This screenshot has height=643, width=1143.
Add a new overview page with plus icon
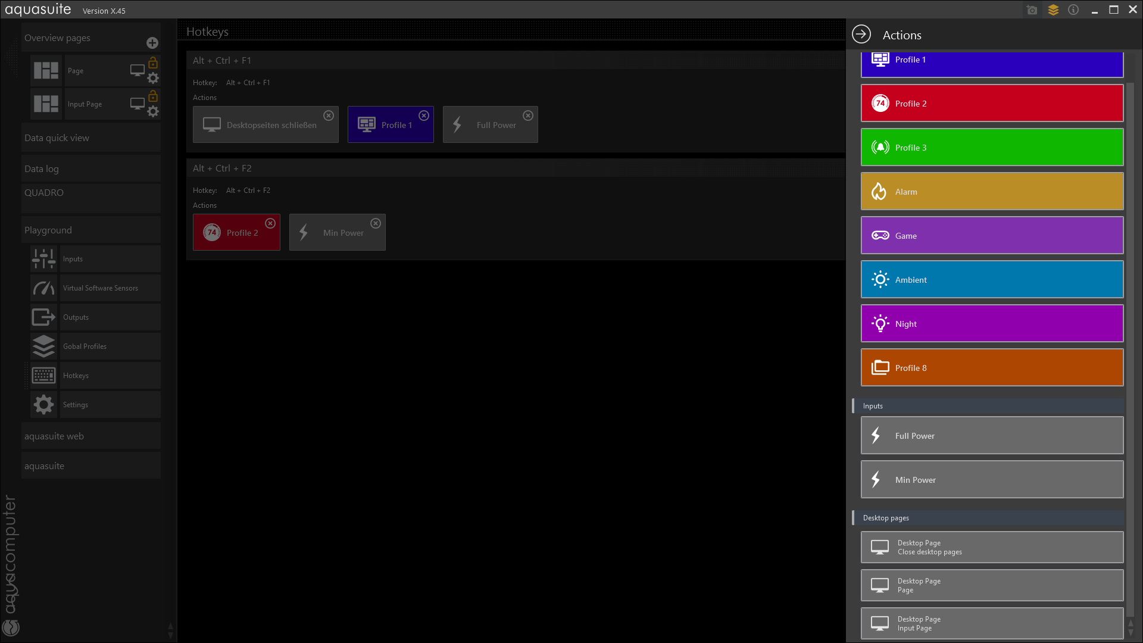click(x=152, y=43)
